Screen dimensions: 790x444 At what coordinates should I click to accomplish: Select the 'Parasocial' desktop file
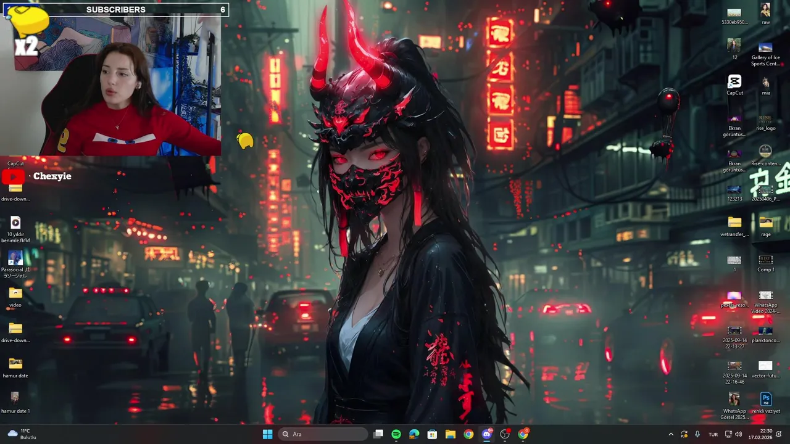tap(15, 264)
